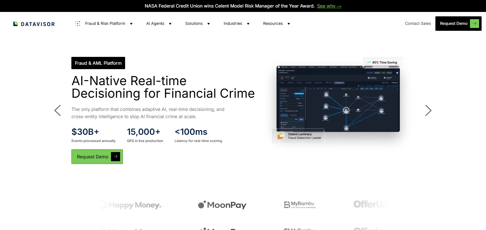Click the Happy Money logo
This screenshot has width=486, height=230.
coord(130,205)
